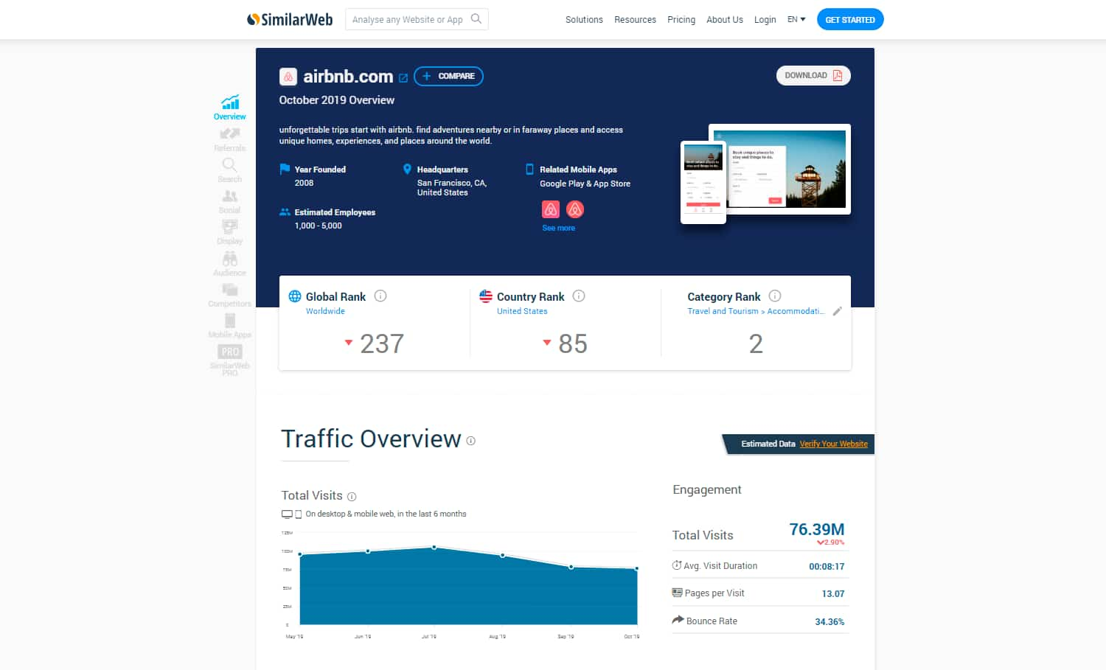Show Traffic Overview info tooltip
The height and width of the screenshot is (670, 1106).
(470, 441)
